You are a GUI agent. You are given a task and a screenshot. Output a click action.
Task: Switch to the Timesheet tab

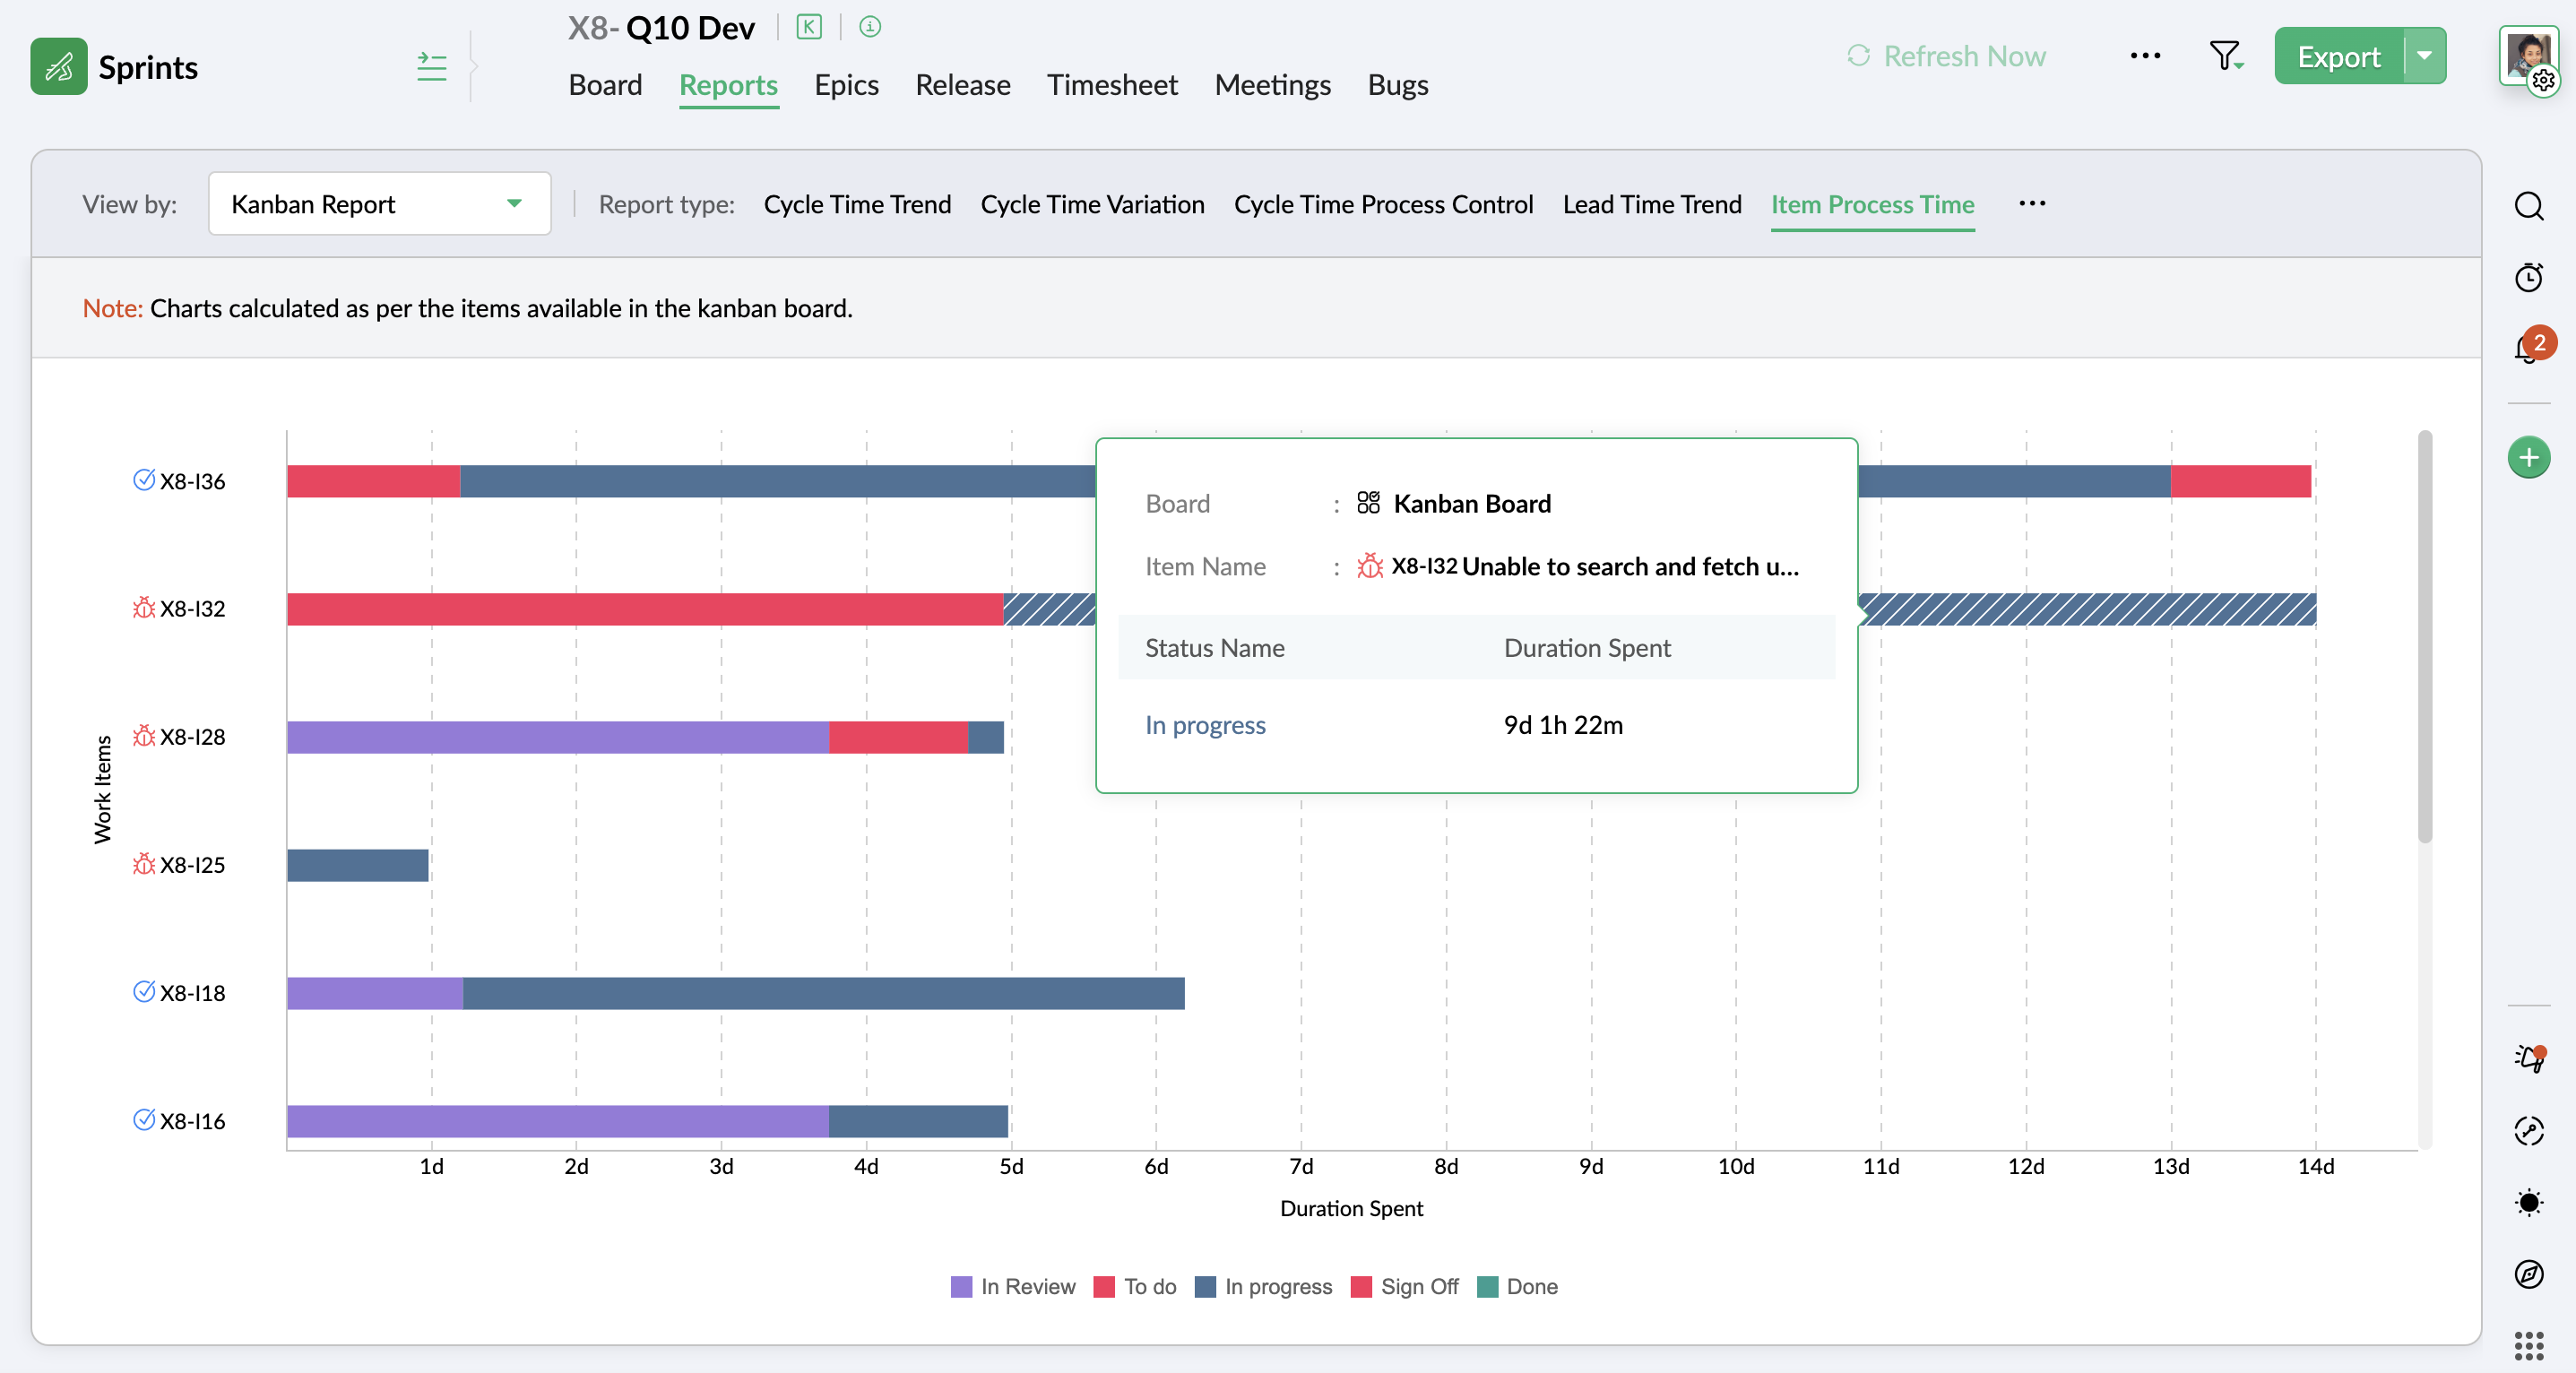click(x=1112, y=85)
